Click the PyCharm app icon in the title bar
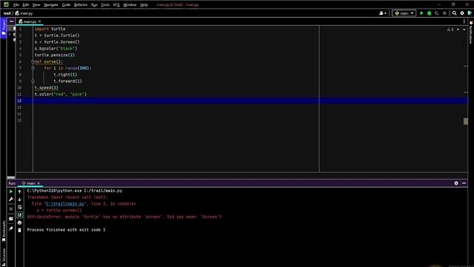 (x=6, y=4)
